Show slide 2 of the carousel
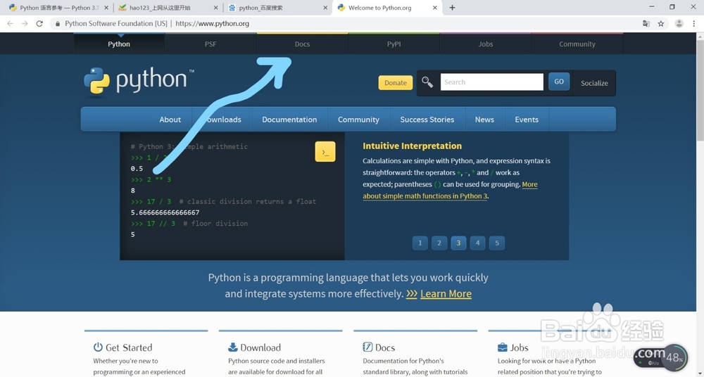Screen dimensions: 704x377 tap(439, 243)
